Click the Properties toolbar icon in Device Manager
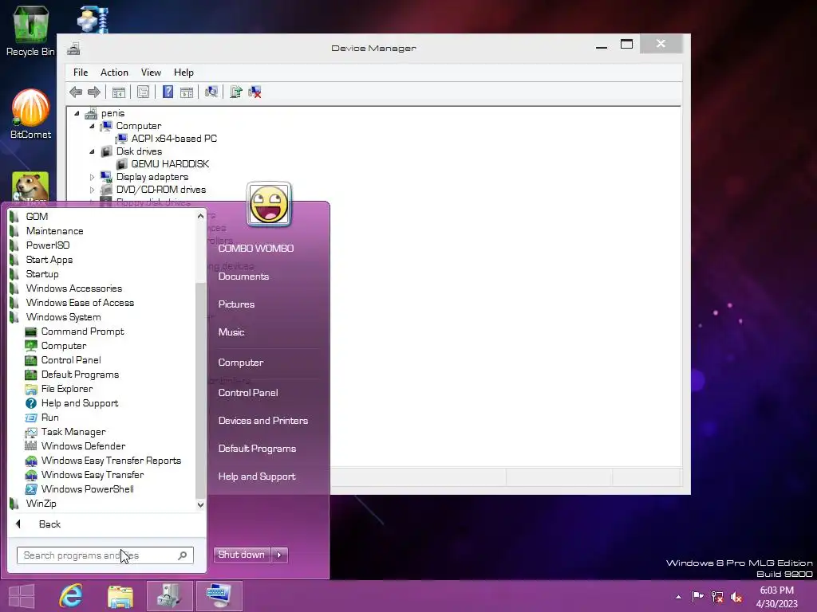Viewport: 817px width, 612px height. [x=144, y=92]
